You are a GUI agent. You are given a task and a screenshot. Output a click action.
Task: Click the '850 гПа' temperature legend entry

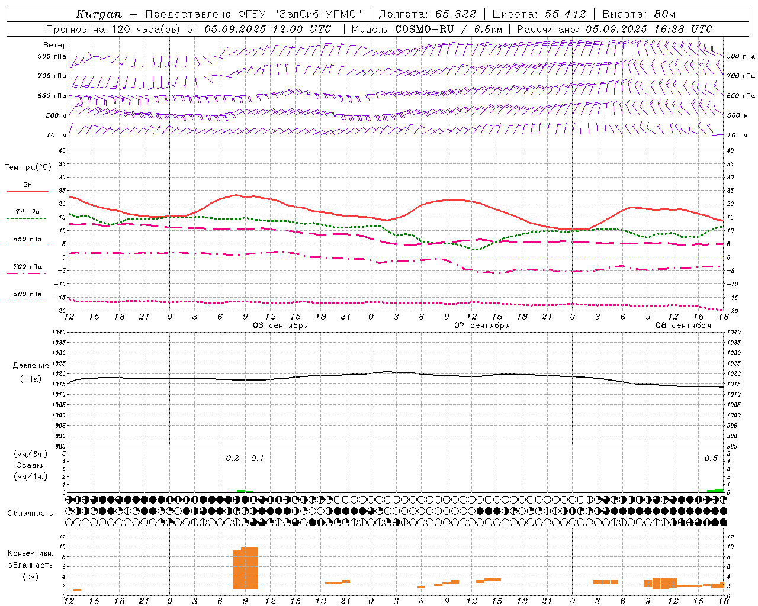27,240
